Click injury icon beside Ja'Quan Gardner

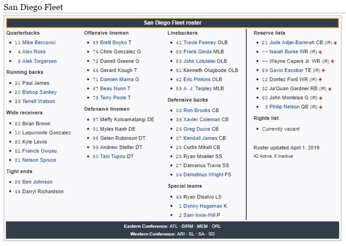(330, 89)
